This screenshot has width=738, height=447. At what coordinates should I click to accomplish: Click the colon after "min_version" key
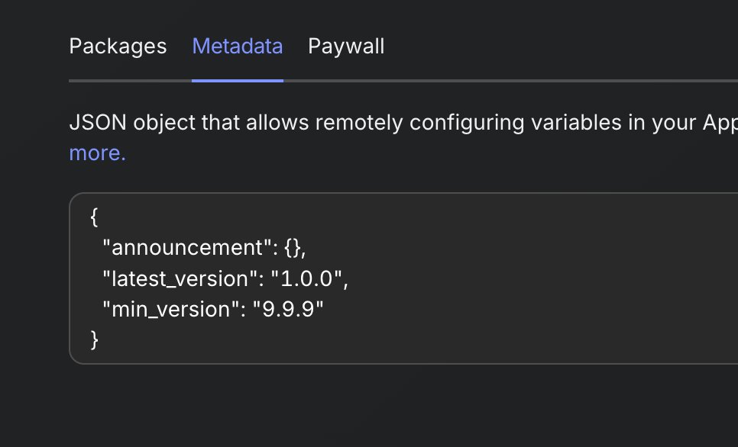tap(243, 310)
